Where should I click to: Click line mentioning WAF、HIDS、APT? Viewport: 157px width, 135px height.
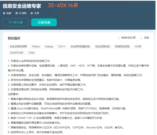point(78,66)
